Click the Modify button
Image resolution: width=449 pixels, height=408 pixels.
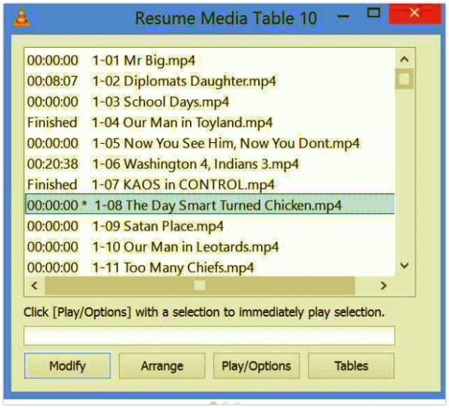[x=67, y=366]
